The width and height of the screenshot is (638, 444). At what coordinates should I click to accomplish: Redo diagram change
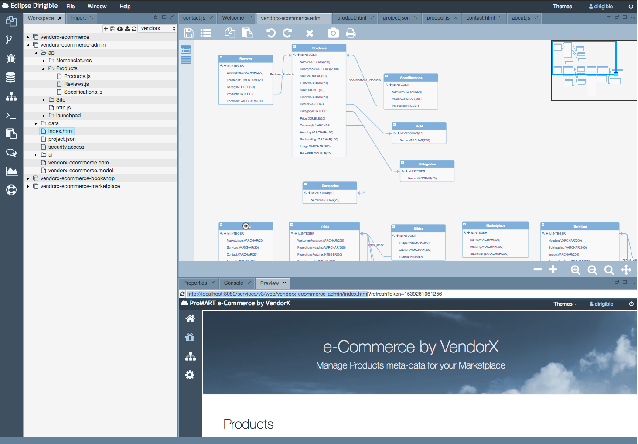[287, 33]
